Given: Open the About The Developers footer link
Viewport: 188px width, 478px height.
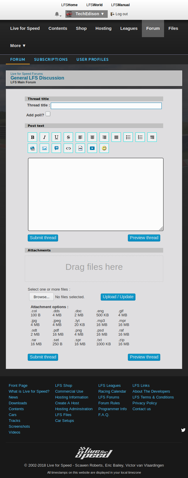Looking at the screenshot, I should coord(151,391).
